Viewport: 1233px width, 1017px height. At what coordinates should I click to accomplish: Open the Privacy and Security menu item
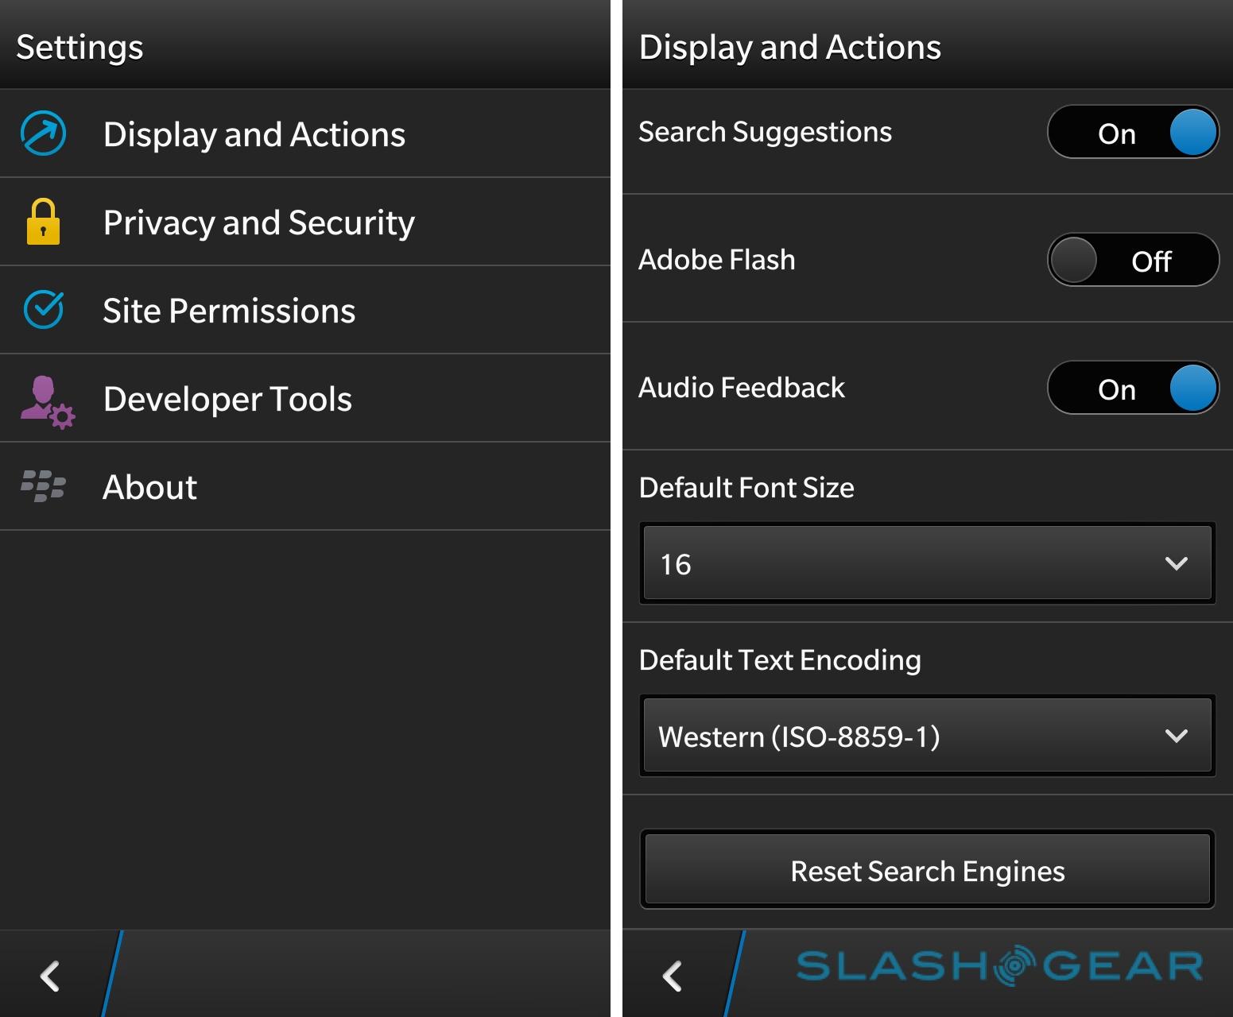coord(259,222)
